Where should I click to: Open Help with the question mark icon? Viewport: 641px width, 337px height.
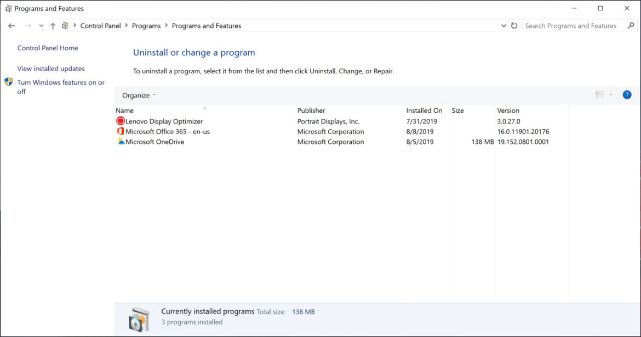coord(627,95)
